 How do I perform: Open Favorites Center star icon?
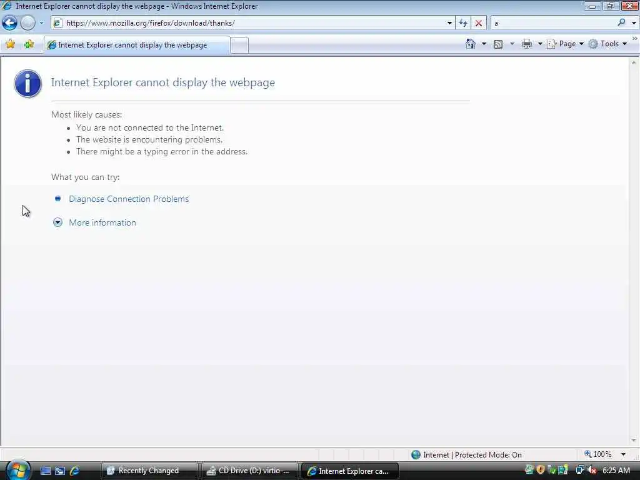(11, 44)
